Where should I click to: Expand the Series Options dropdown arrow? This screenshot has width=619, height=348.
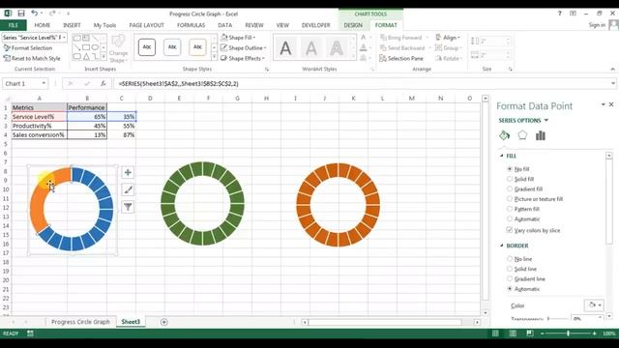click(546, 120)
